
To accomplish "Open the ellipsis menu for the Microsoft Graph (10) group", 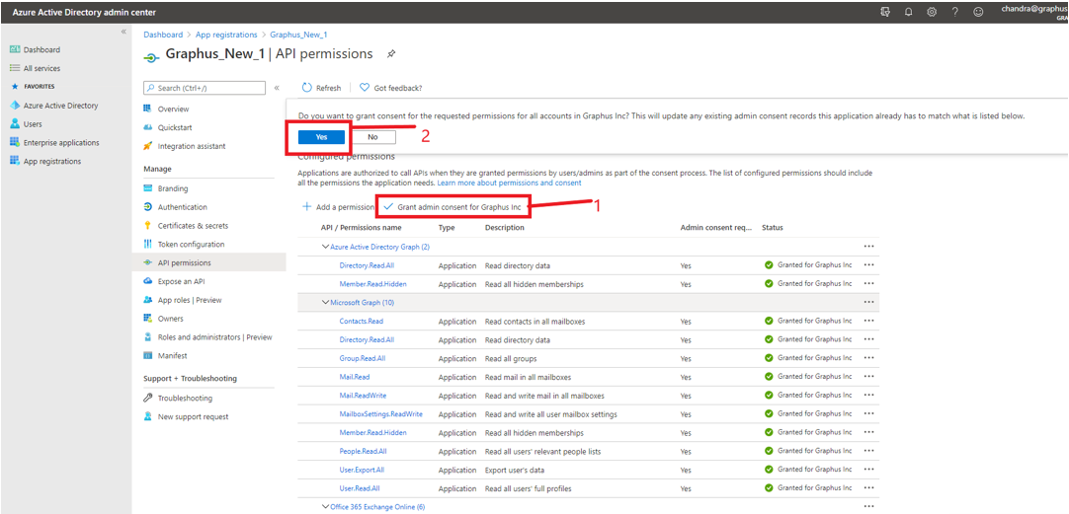I will click(868, 302).
